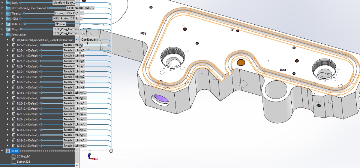Click the 3DSketch1 sketch icon

pos(13,156)
